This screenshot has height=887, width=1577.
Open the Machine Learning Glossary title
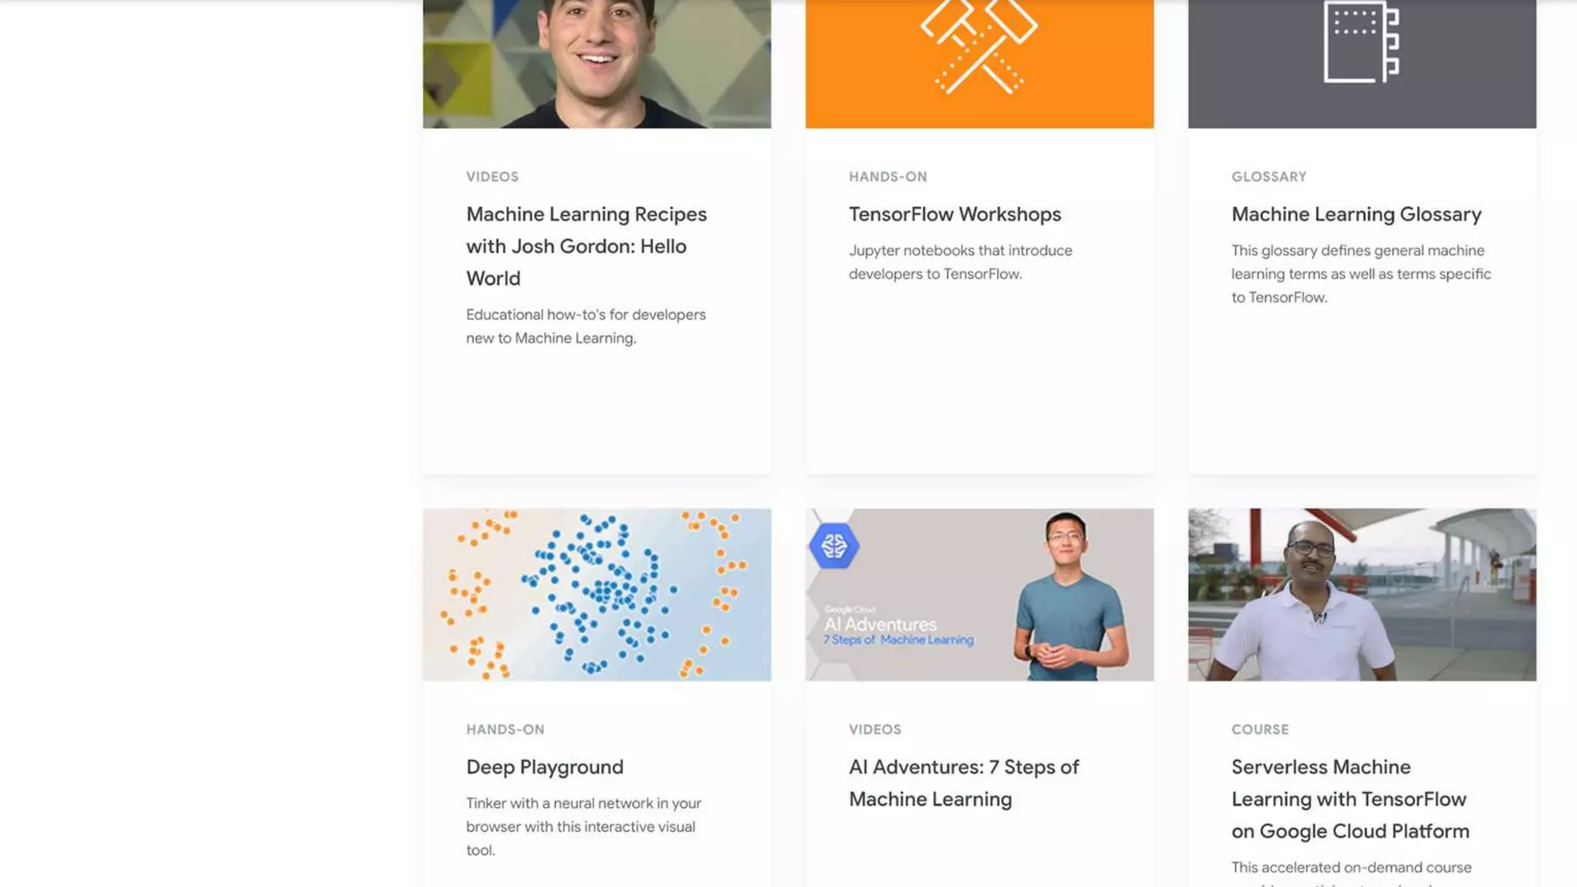pyautogui.click(x=1356, y=214)
